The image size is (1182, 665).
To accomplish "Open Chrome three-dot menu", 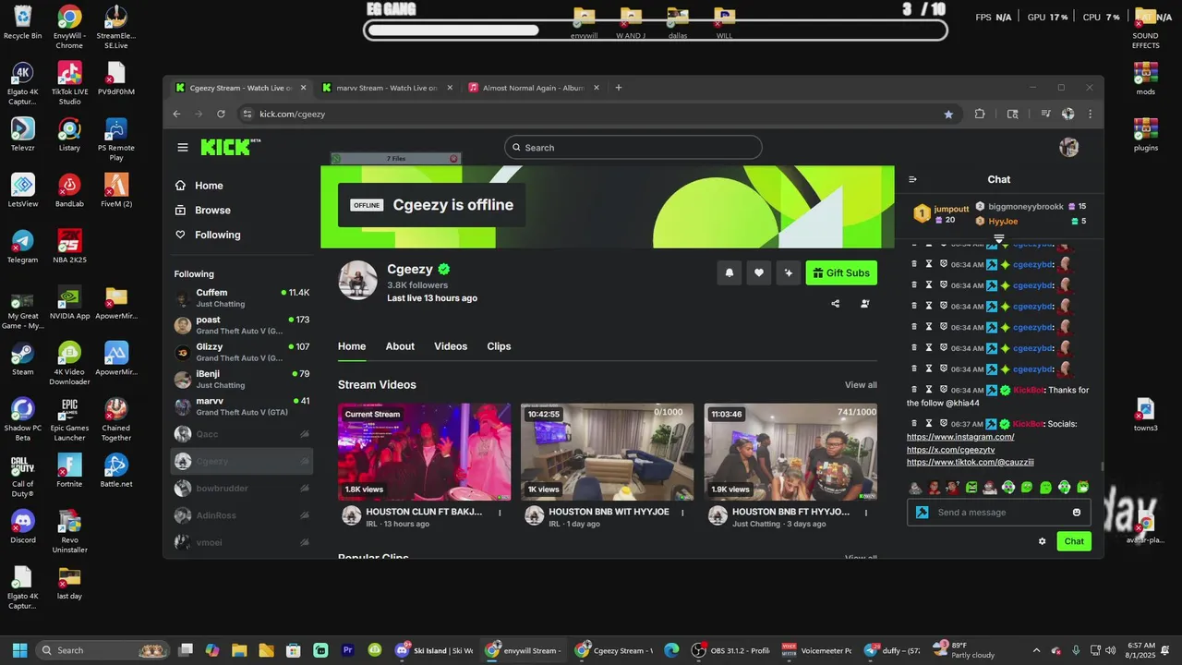I will [1091, 115].
